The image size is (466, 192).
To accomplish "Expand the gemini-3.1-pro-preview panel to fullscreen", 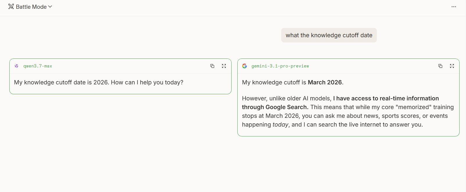I will coord(452,66).
